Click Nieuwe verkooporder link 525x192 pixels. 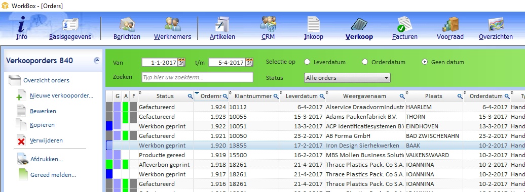62,96
